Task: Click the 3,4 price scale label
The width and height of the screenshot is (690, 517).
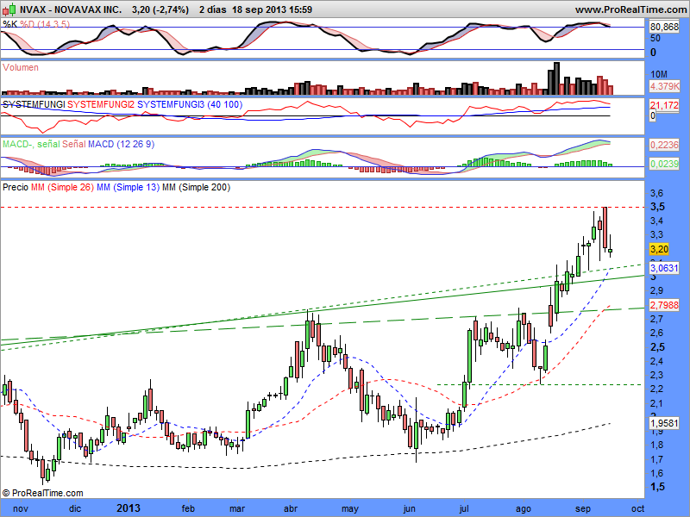Action: tap(656, 221)
